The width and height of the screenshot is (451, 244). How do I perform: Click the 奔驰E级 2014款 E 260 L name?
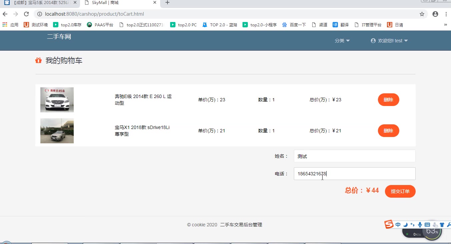(x=143, y=100)
